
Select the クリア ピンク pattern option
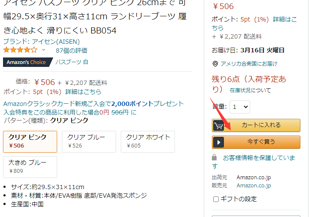[x=30, y=142]
